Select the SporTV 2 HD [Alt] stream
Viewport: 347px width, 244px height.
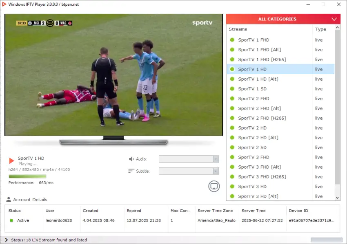coord(280,138)
